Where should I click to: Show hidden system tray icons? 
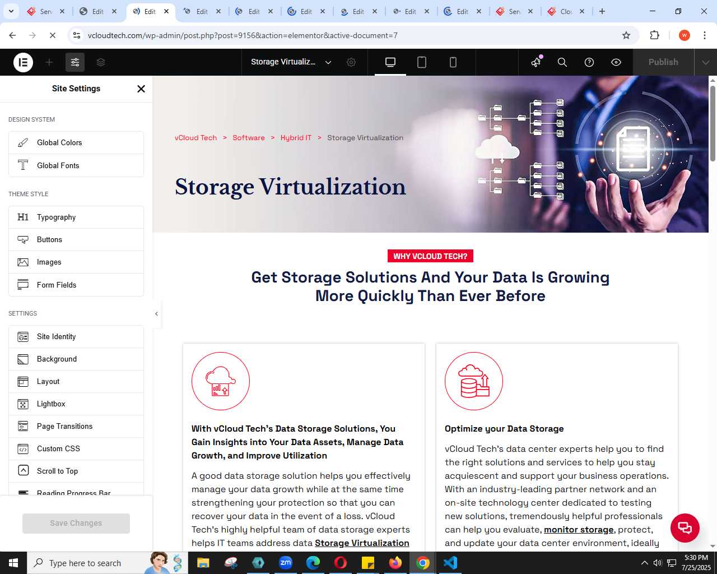[x=644, y=563]
